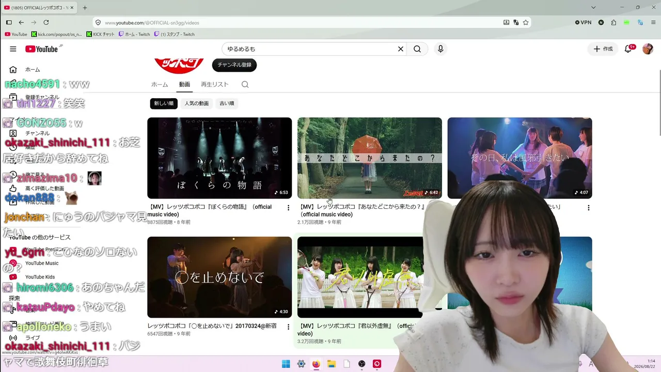Viewport: 661px width, 372px height.
Task: Sort videos by 人気の動画
Action: click(x=197, y=103)
